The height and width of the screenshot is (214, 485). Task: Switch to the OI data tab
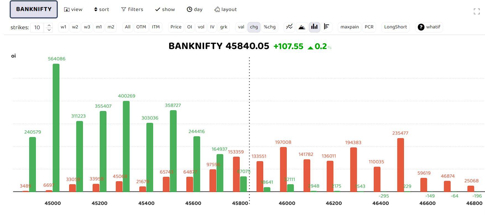click(x=189, y=27)
